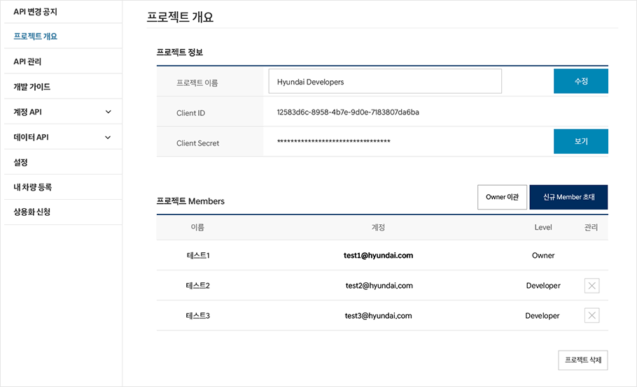This screenshot has width=637, height=387.
Task: Click the 테스트3 name cell
Action: tap(198, 316)
